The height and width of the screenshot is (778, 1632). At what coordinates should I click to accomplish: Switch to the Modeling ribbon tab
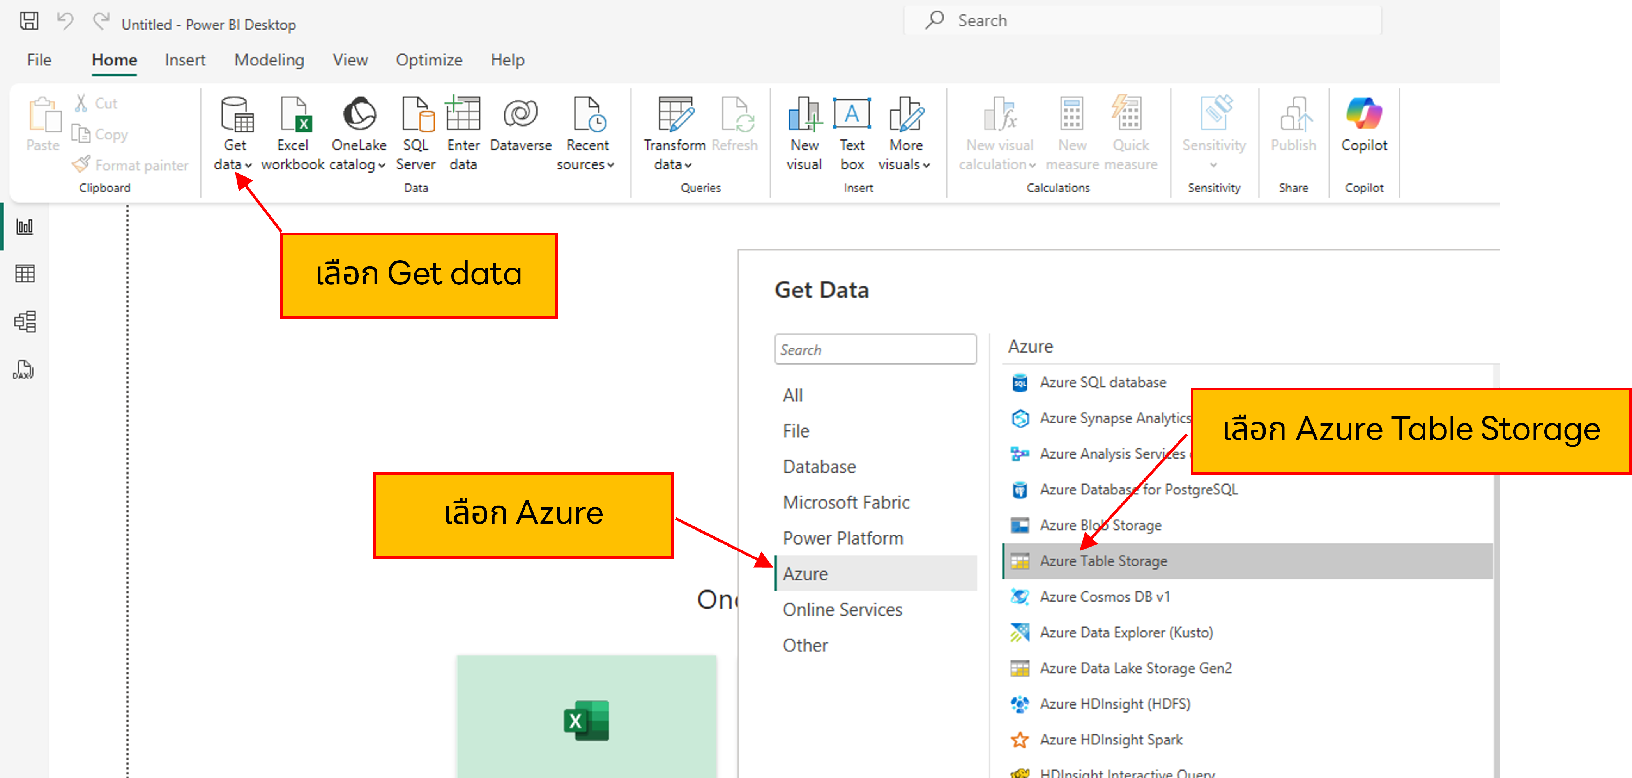click(269, 60)
